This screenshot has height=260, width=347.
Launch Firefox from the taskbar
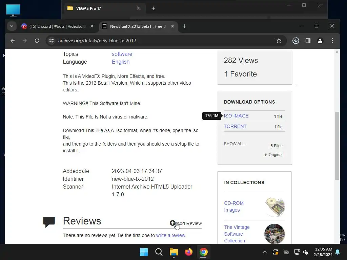point(189,252)
